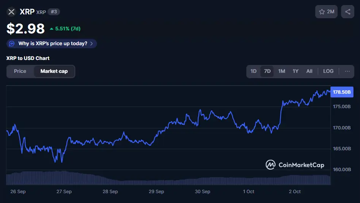Click the 178.50B current value label
This screenshot has width=360, height=203.
tap(342, 92)
